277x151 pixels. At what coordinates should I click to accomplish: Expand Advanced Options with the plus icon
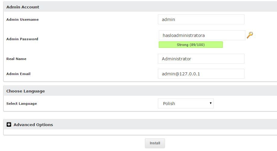point(9,124)
